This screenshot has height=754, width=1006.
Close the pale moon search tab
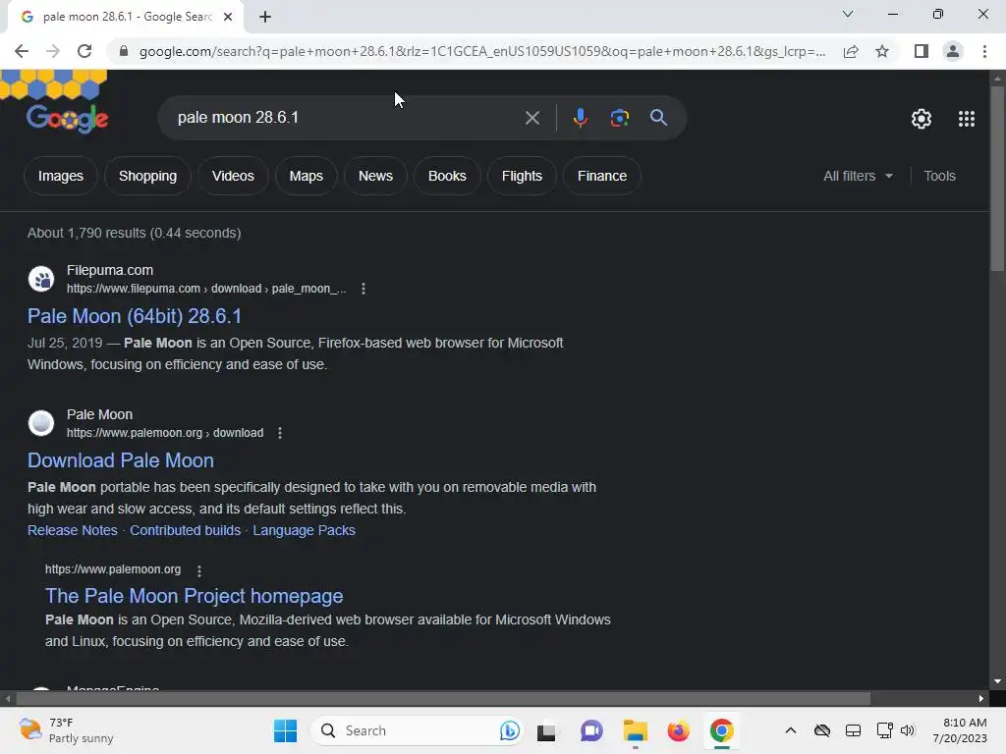pyautogui.click(x=228, y=17)
